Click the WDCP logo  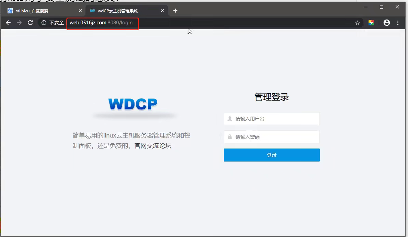click(133, 104)
